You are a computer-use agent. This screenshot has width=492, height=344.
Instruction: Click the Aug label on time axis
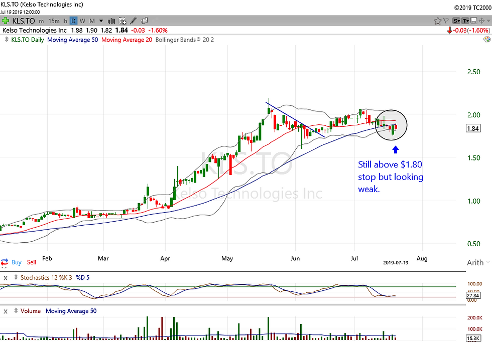(x=422, y=258)
